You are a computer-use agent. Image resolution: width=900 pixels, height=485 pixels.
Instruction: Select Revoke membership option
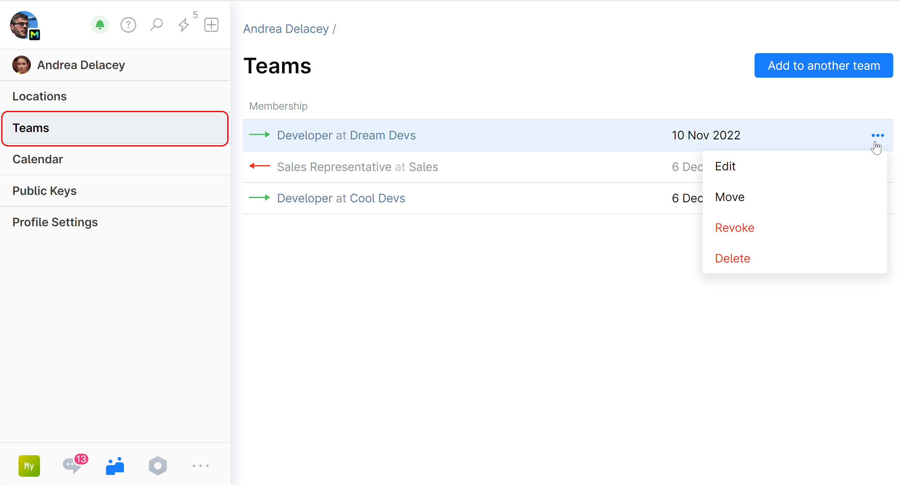coord(734,228)
